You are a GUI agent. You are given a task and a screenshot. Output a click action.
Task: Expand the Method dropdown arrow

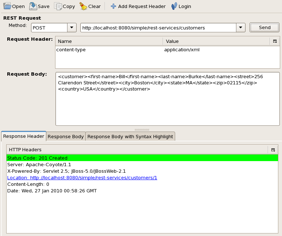72,28
